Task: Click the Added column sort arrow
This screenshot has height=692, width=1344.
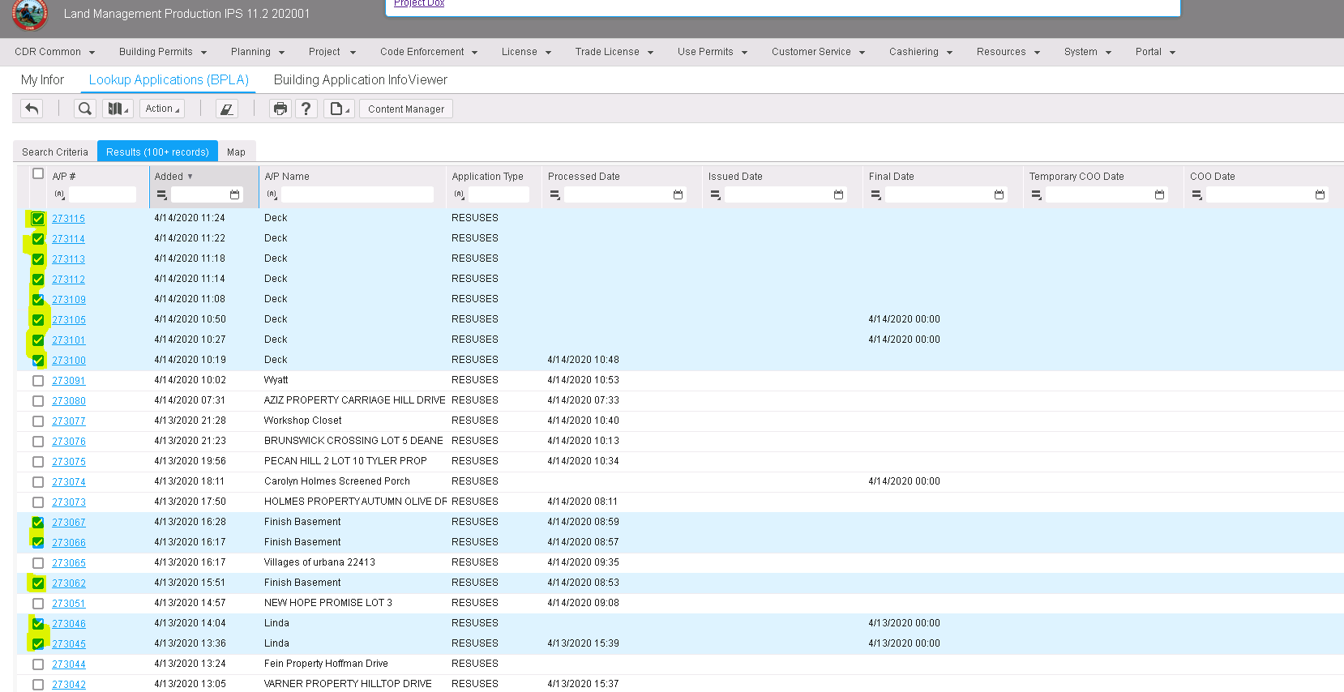Action: (190, 177)
